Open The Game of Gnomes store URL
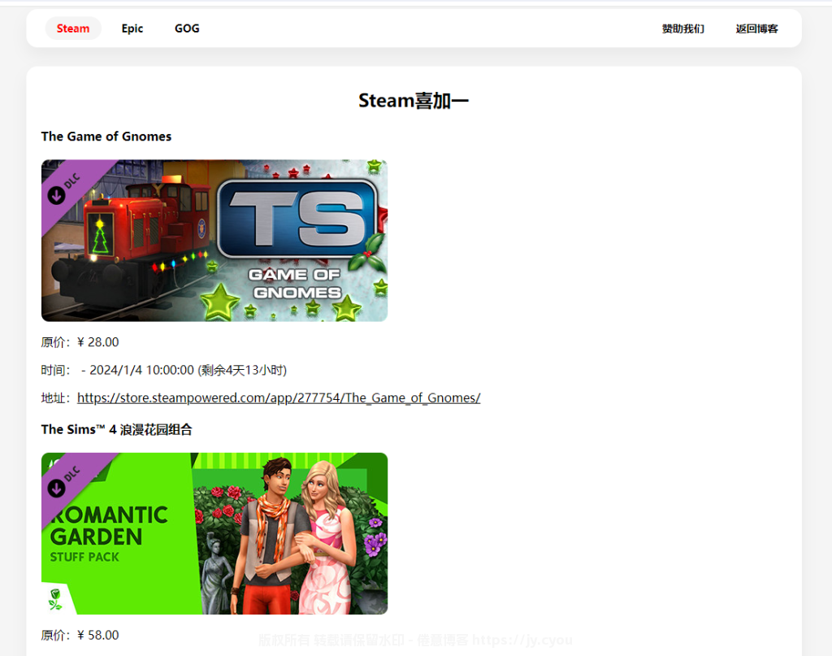This screenshot has height=656, width=832. (x=279, y=398)
